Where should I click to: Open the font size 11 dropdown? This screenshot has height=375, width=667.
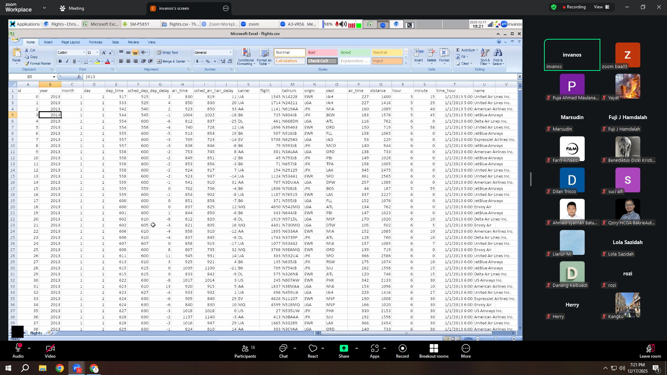(97, 53)
